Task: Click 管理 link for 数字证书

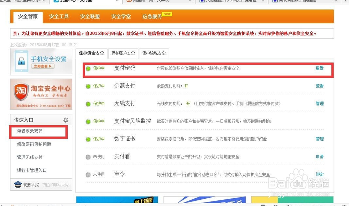Action: 320,139
